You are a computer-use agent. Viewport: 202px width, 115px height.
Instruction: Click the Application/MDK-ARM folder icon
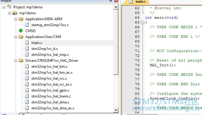(21, 19)
